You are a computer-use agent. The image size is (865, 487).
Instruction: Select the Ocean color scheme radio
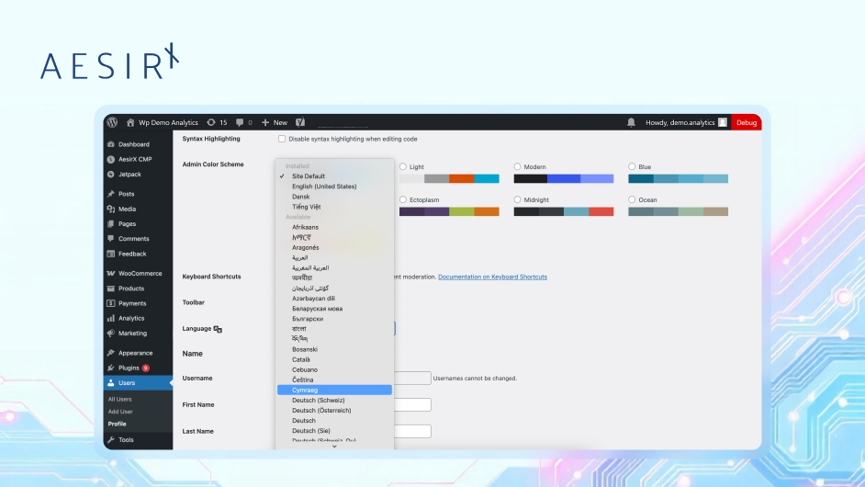632,200
